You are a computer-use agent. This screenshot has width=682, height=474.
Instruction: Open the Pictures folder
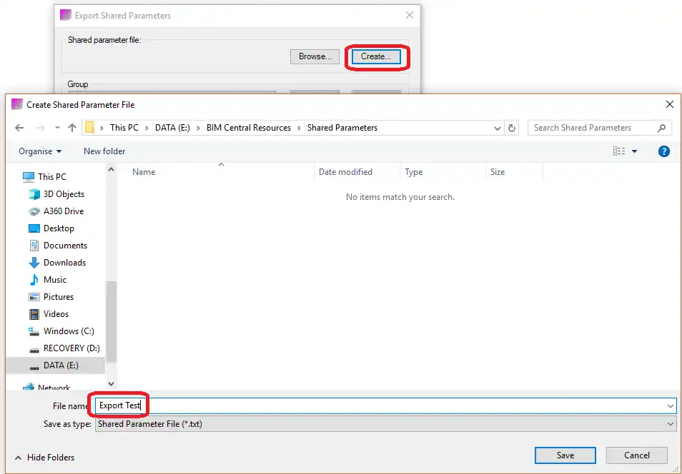62,296
